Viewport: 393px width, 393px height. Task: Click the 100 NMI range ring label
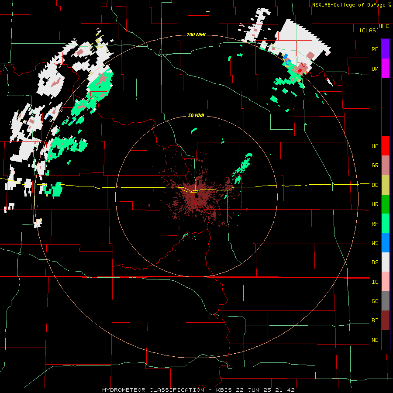click(196, 34)
